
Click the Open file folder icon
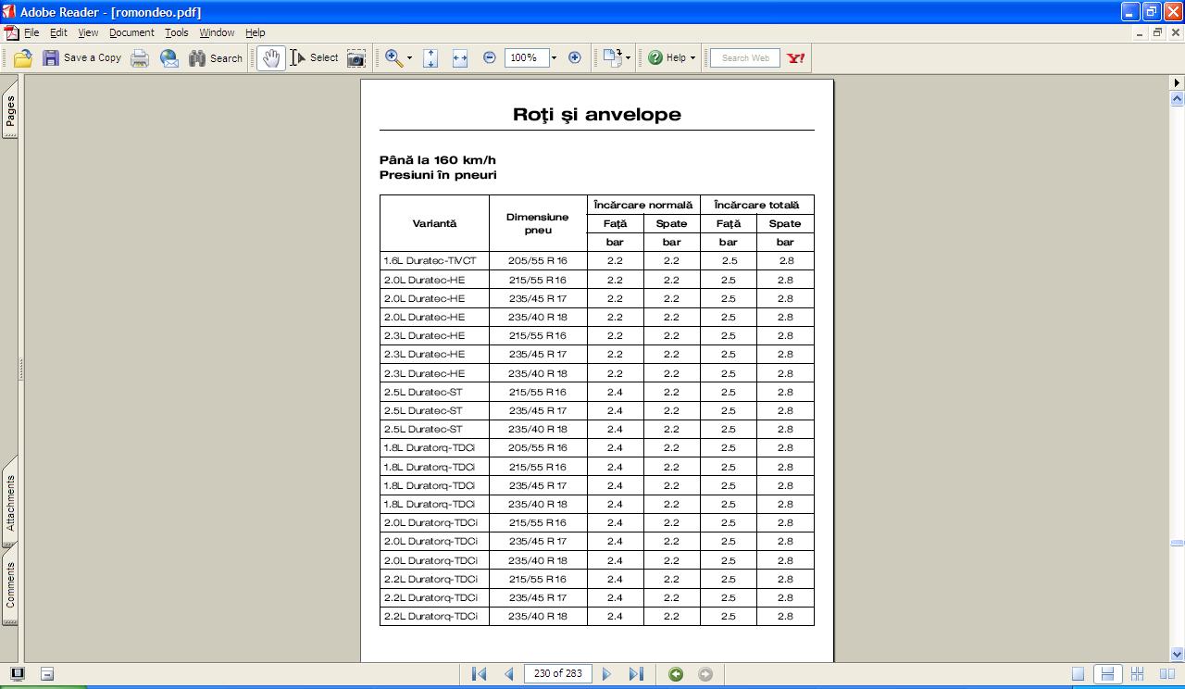pos(23,58)
